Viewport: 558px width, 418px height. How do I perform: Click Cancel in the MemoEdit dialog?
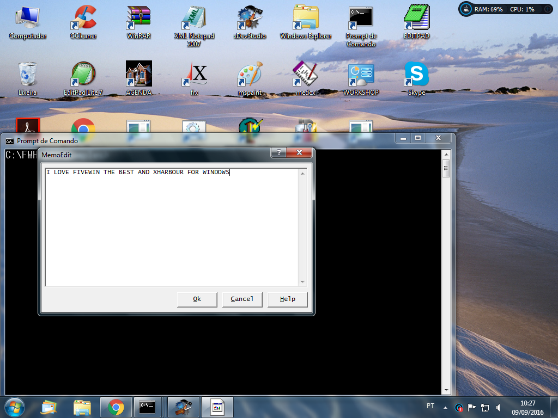242,299
